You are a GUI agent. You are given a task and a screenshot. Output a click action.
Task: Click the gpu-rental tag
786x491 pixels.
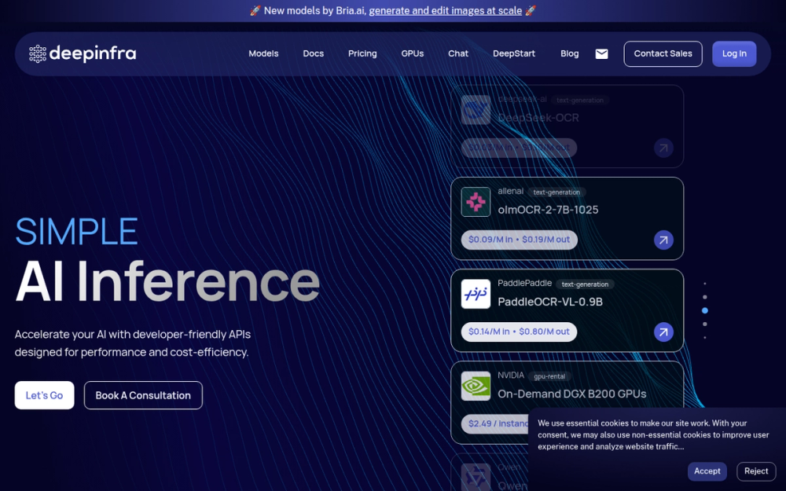point(549,376)
